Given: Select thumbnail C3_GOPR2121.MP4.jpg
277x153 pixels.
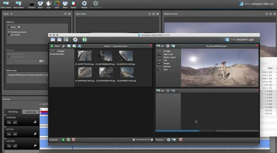Looking at the screenshot, I should point(126,56).
